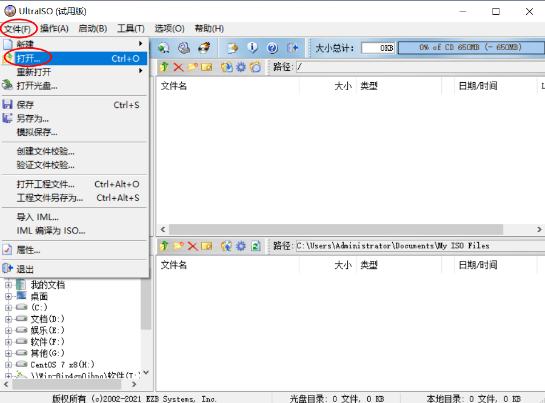Image resolution: width=545 pixels, height=403 pixels.
Task: Click green refresh icon in local toolbar
Action: click(255, 246)
